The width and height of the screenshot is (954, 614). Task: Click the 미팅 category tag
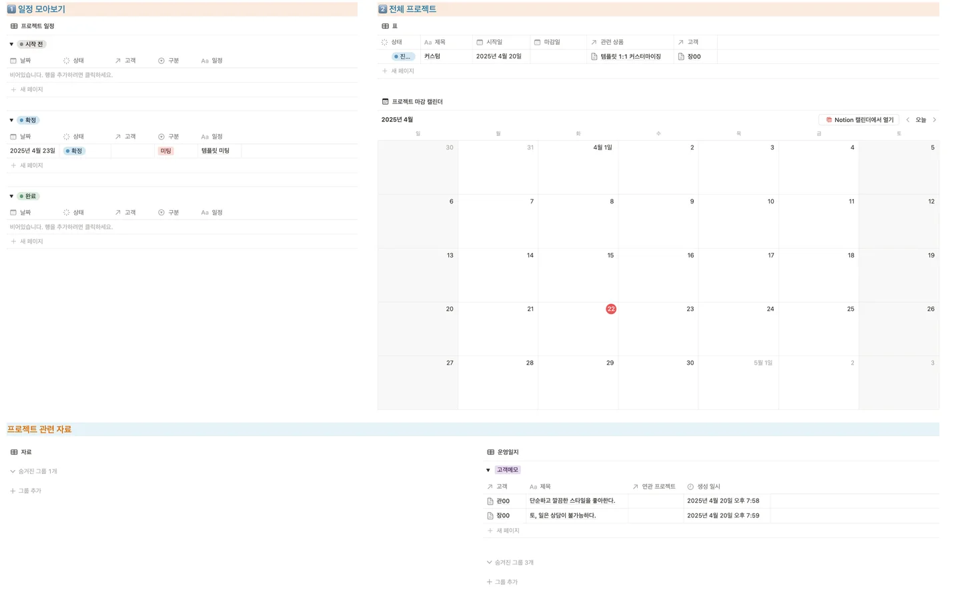[x=165, y=151]
